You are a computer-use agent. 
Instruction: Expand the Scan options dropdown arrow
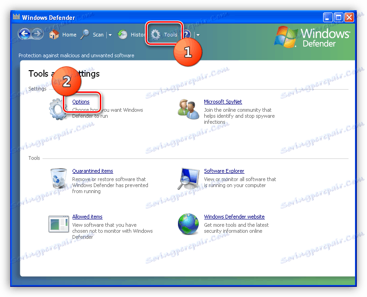tap(110, 35)
